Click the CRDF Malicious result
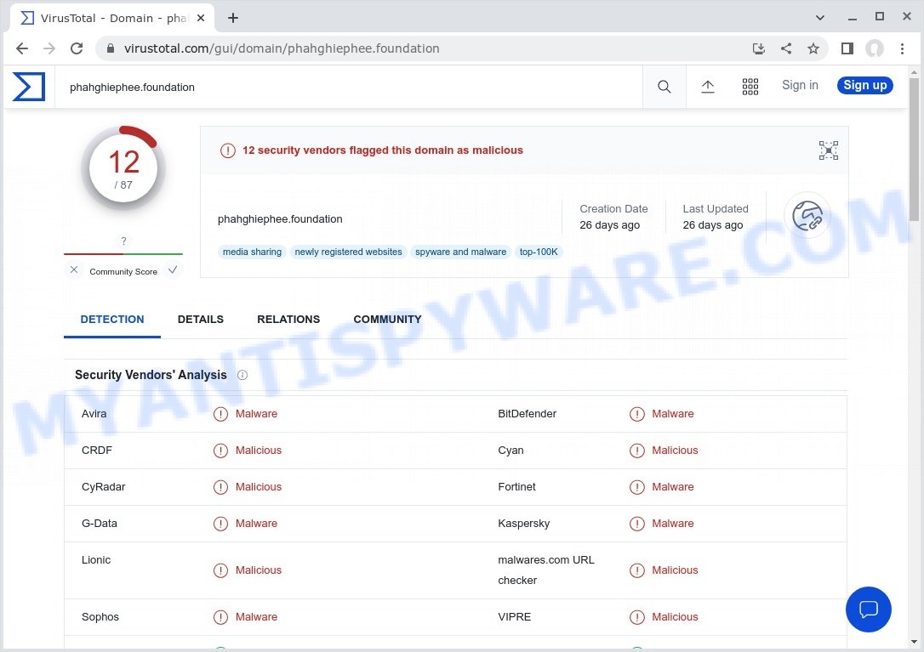924x652 pixels. pos(258,451)
